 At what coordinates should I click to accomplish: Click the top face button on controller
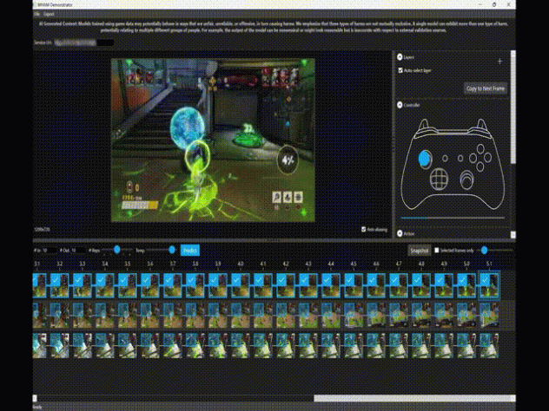[480, 149]
